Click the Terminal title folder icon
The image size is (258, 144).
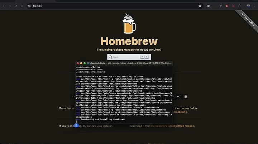88,63
